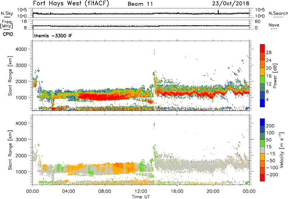Click the 'Nave' legend label
The width and height of the screenshot is (288, 199).
274,25
